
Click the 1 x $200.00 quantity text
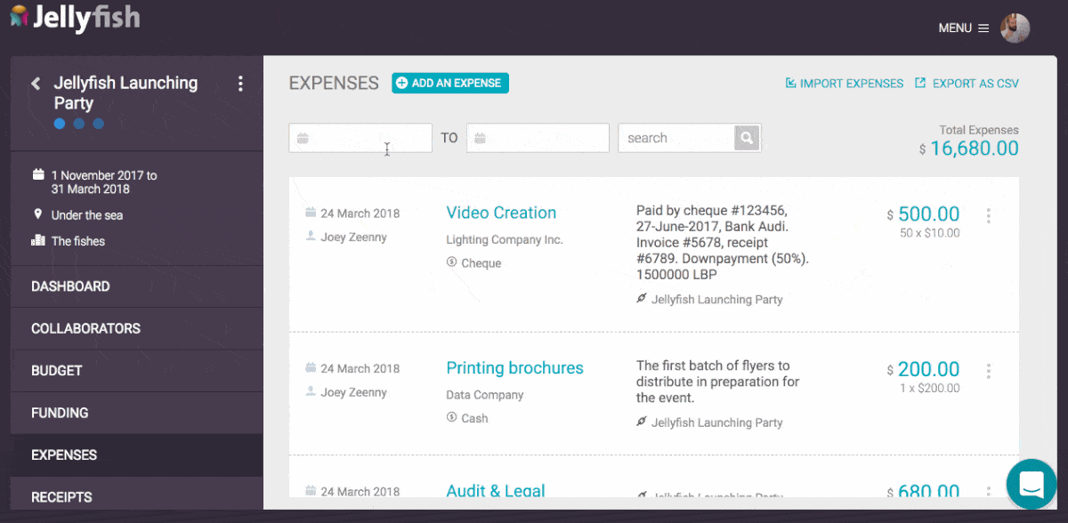[929, 388]
